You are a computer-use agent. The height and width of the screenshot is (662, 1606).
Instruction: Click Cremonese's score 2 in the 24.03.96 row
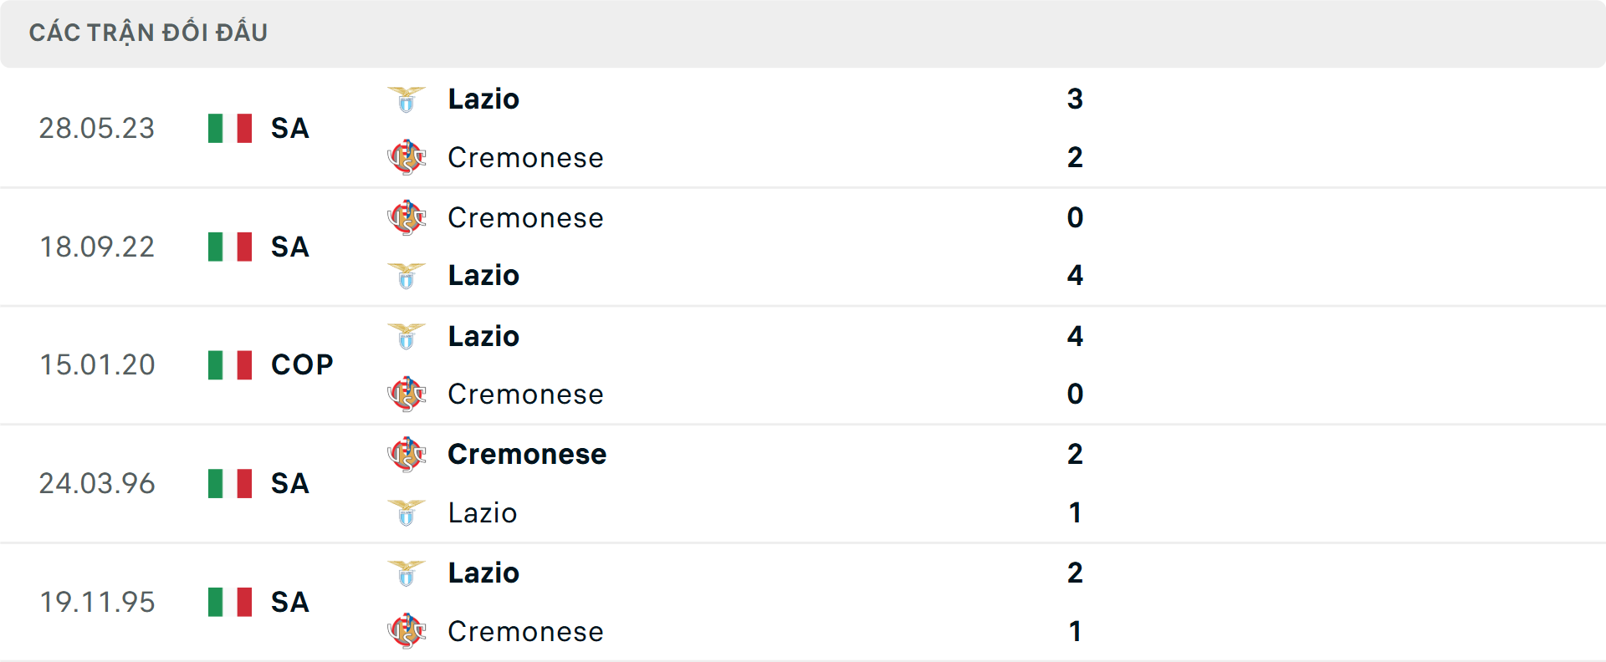click(1076, 454)
